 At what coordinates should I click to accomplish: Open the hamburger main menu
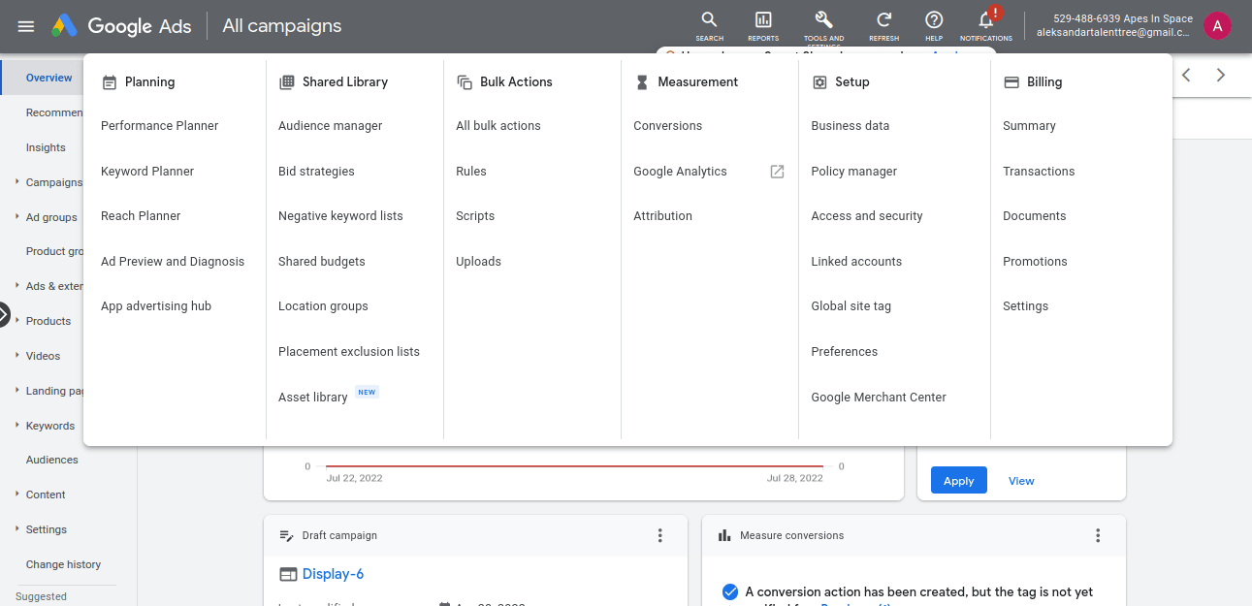[x=26, y=26]
